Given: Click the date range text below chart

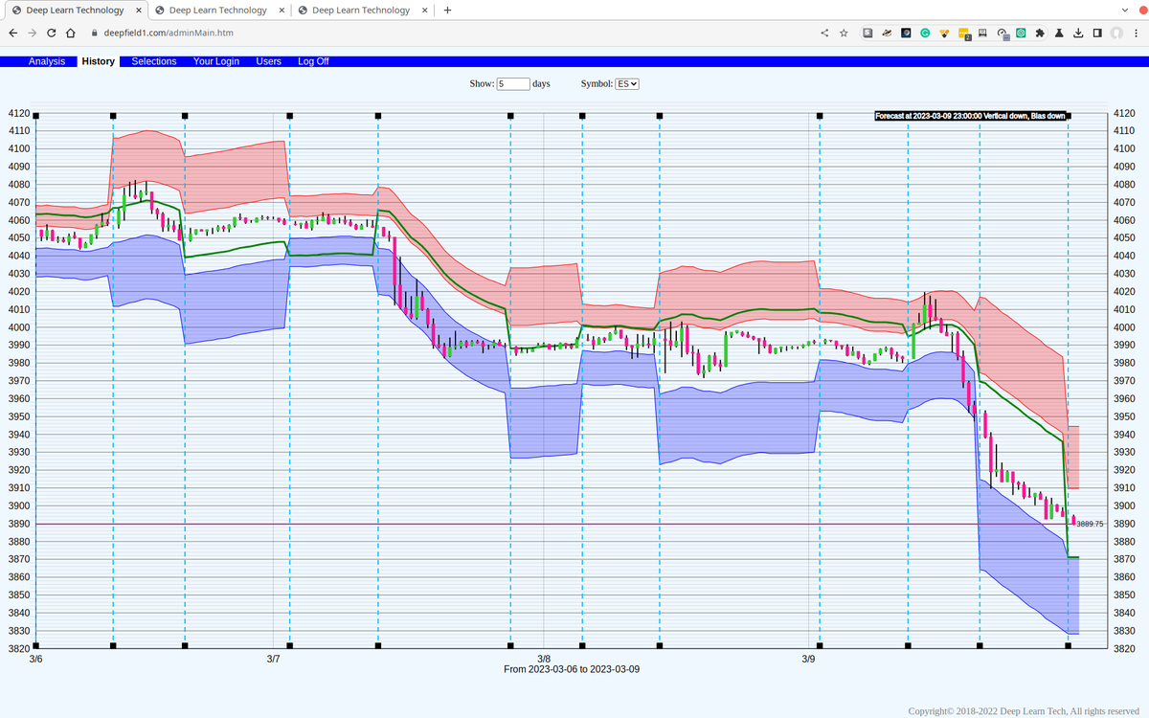Looking at the screenshot, I should (x=572, y=669).
